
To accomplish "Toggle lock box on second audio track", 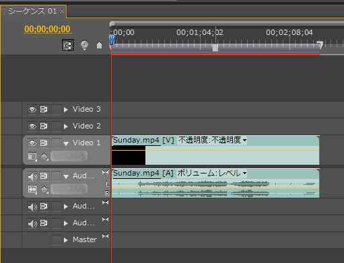I will pos(57,206).
